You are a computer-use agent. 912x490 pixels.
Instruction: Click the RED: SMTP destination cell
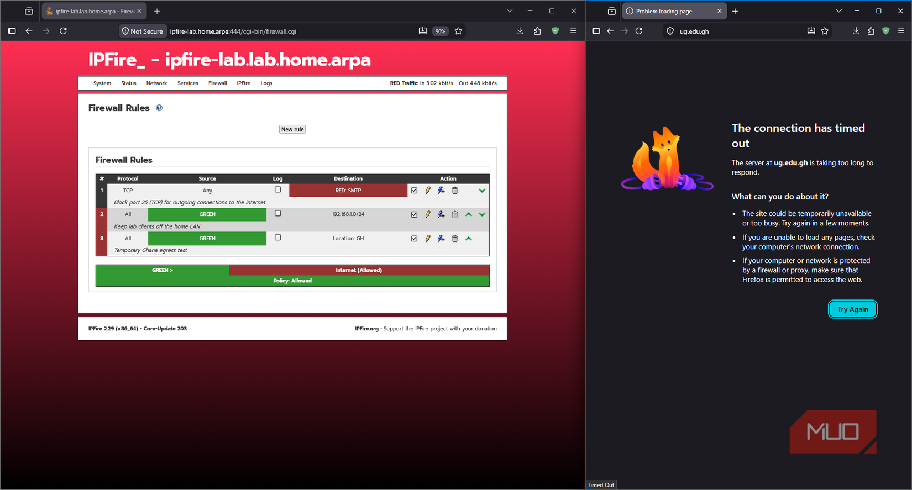(x=348, y=191)
